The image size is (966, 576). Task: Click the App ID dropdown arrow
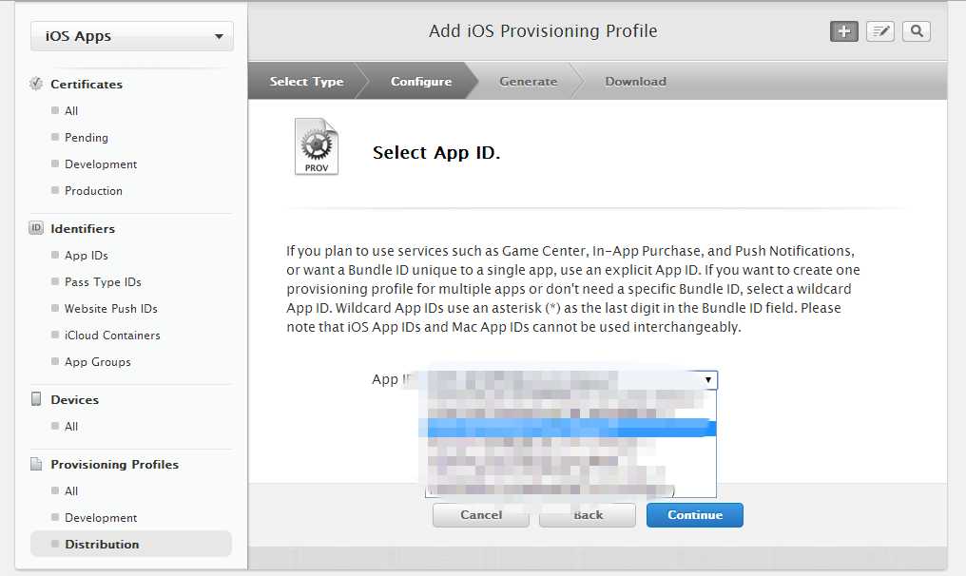(x=707, y=380)
